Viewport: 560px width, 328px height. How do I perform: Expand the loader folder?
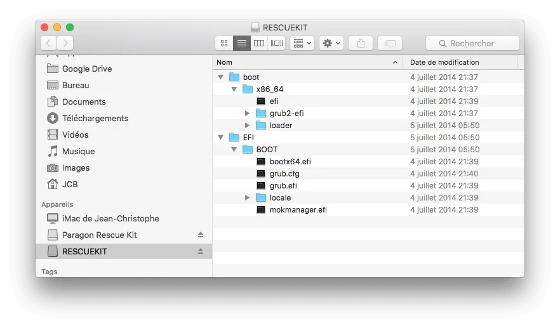(247, 125)
